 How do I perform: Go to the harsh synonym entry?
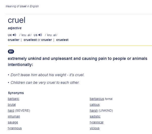pos(94,111)
